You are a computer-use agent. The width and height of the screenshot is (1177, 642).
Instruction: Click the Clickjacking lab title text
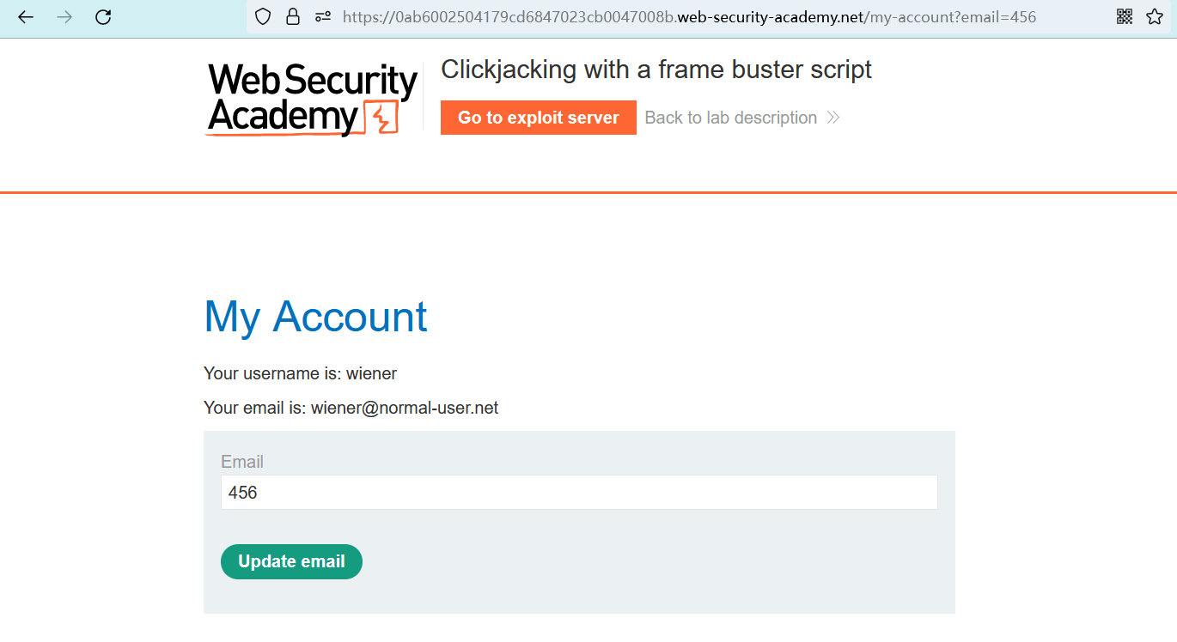[656, 70]
